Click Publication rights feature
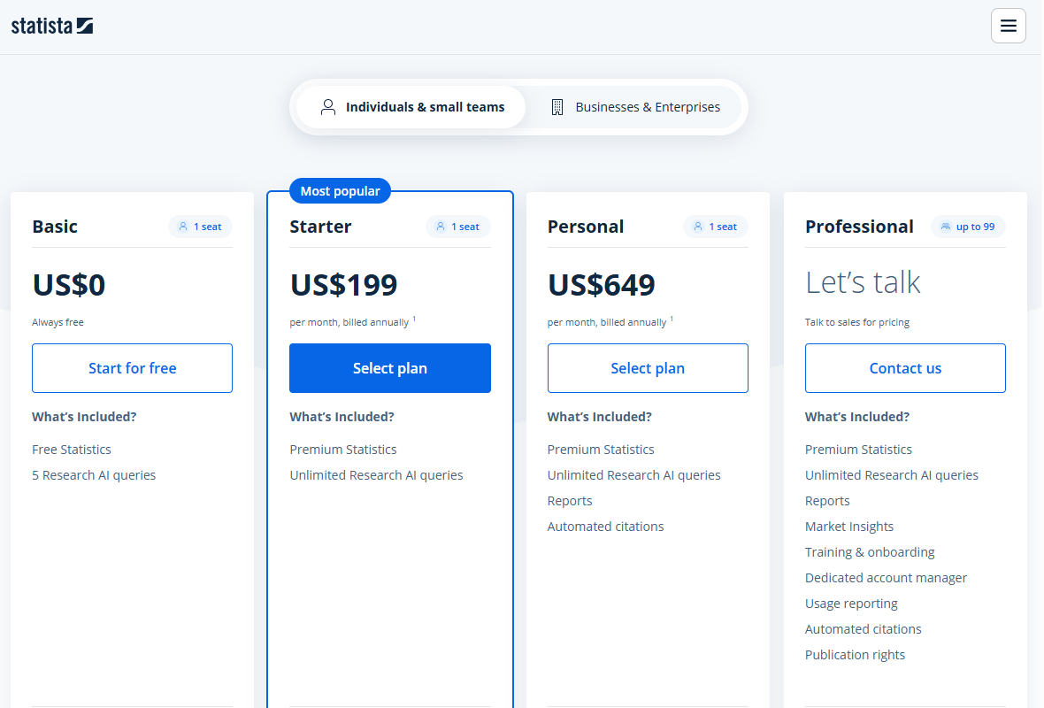 856,655
